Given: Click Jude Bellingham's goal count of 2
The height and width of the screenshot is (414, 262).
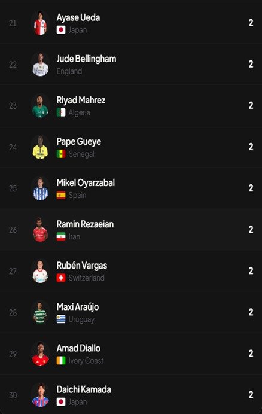Looking at the screenshot, I should point(251,64).
